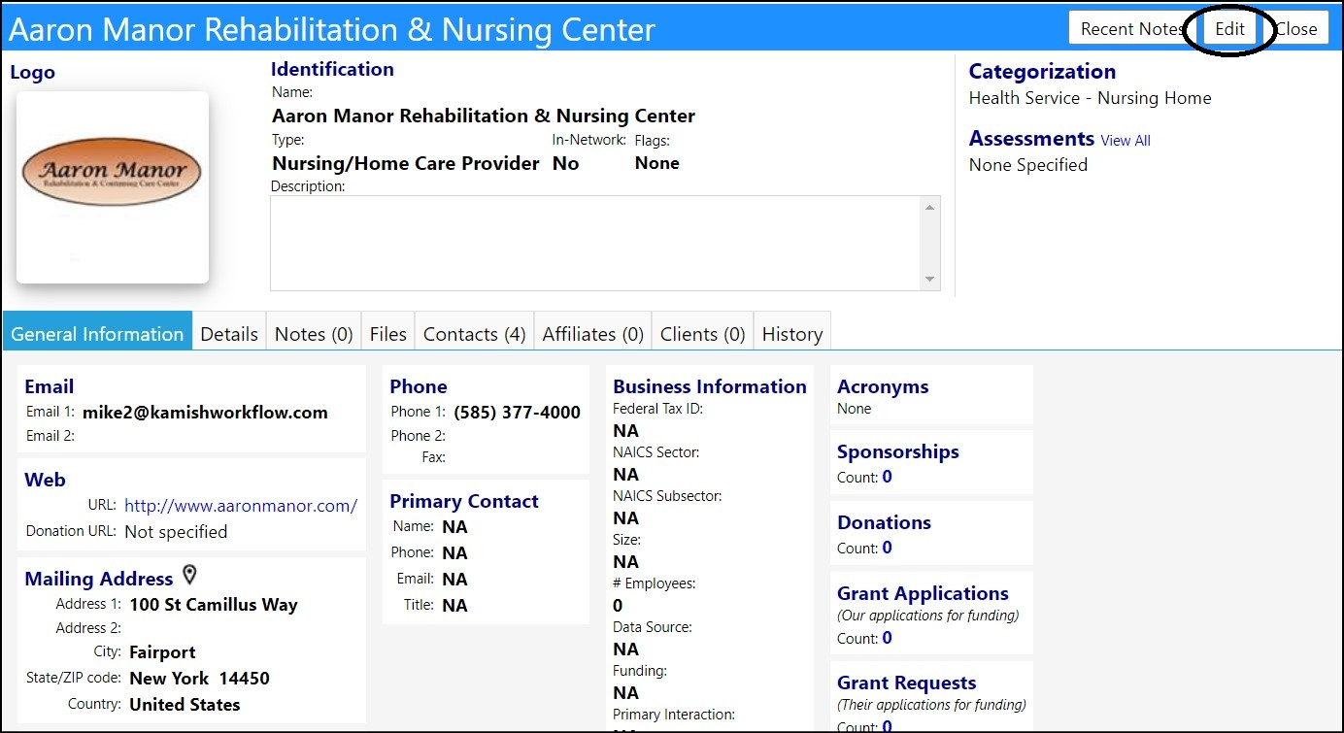The height and width of the screenshot is (733, 1344).
Task: Open the Recent Notes button
Action: (1132, 29)
